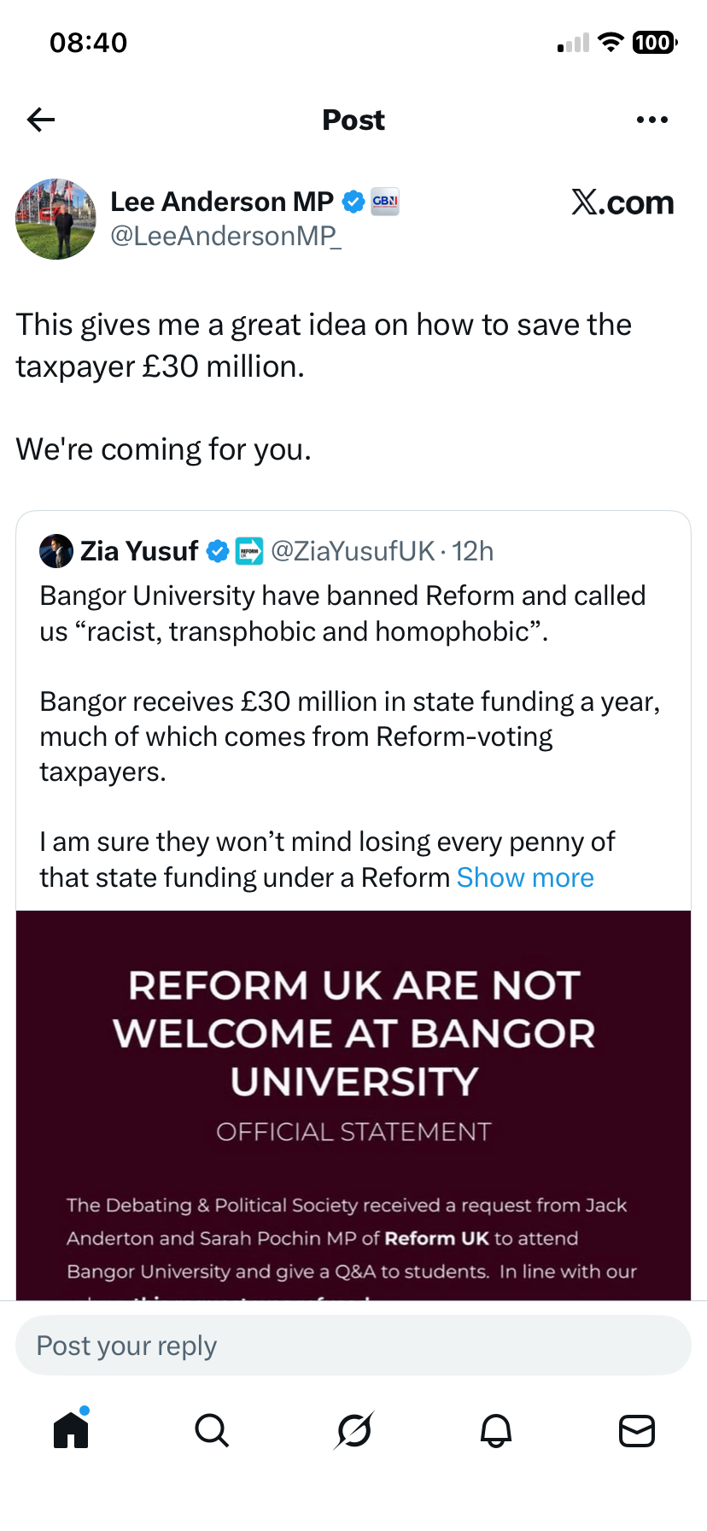
Task: Expand quoted post with Show more
Action: click(525, 877)
